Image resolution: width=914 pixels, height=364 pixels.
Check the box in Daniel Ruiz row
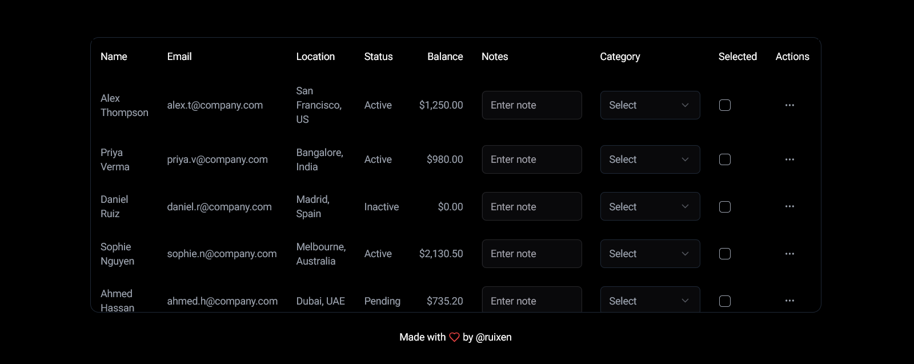(x=724, y=207)
